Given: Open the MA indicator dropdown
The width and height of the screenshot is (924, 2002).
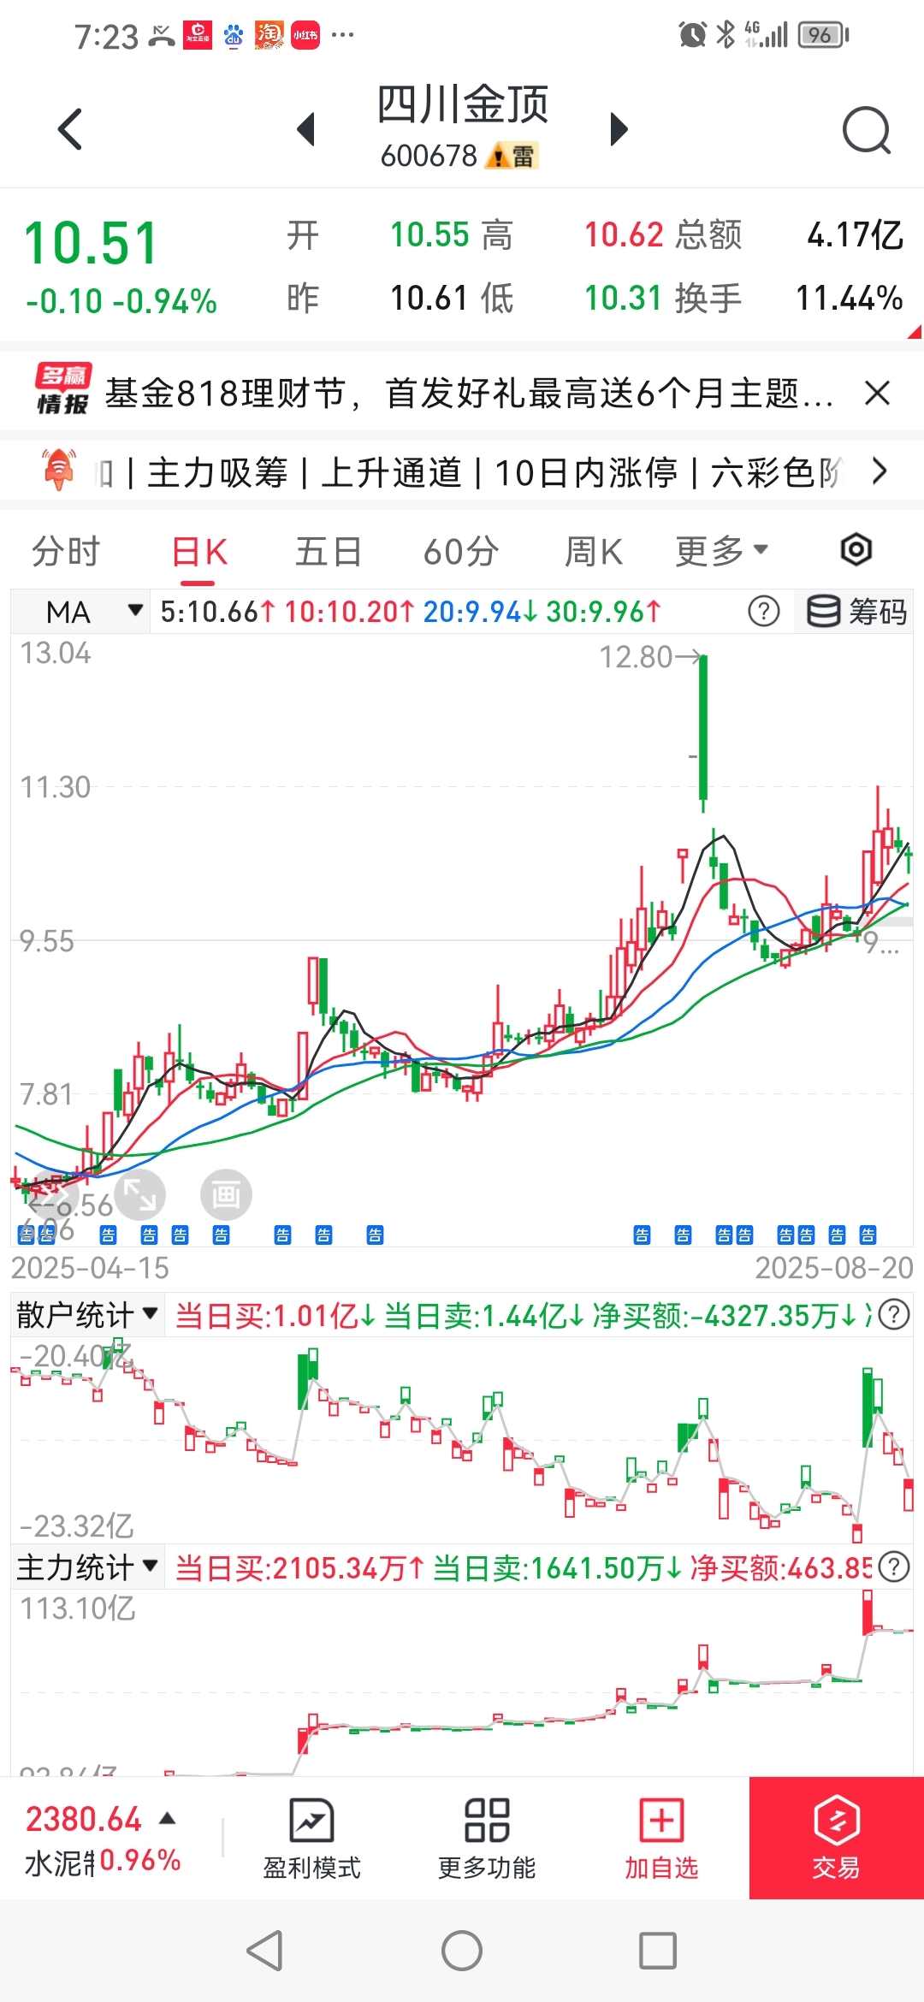Looking at the screenshot, I should [80, 612].
